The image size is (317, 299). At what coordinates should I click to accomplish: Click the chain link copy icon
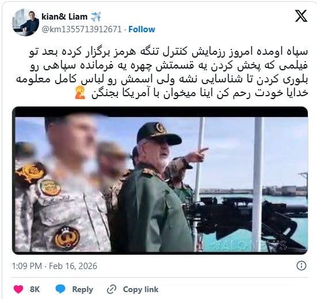tap(112, 289)
